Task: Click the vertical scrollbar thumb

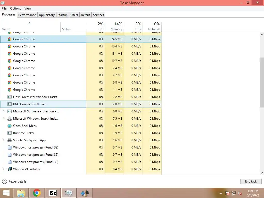Action: tap(262, 82)
